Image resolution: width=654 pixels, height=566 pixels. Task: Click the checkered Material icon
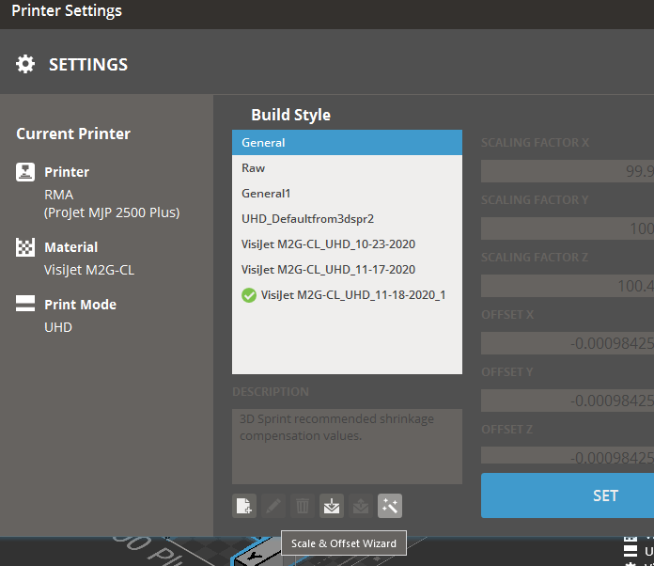click(x=25, y=247)
